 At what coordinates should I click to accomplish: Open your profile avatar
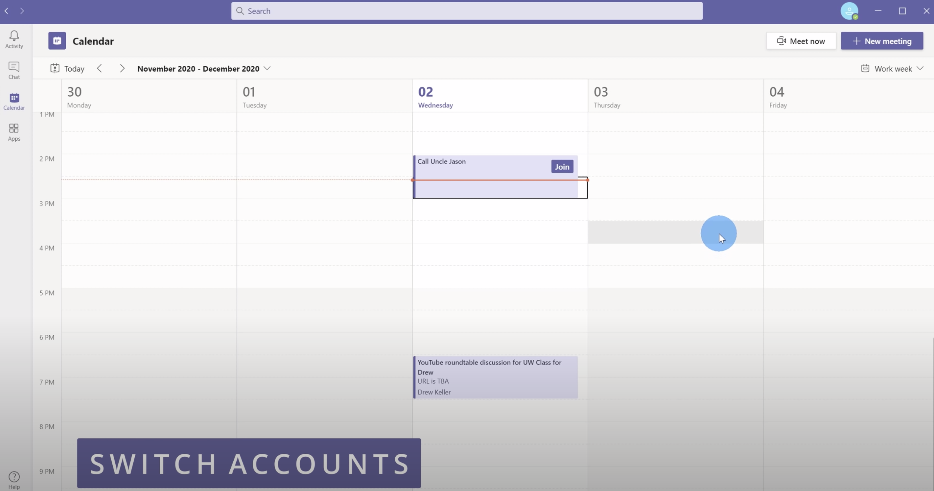pyautogui.click(x=850, y=11)
